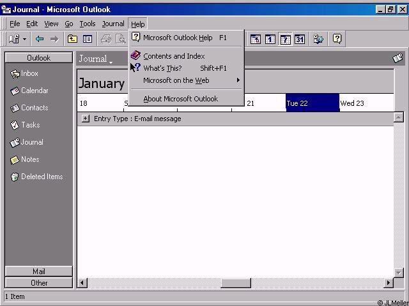
Task: Click the Other group button
Action: point(38,283)
